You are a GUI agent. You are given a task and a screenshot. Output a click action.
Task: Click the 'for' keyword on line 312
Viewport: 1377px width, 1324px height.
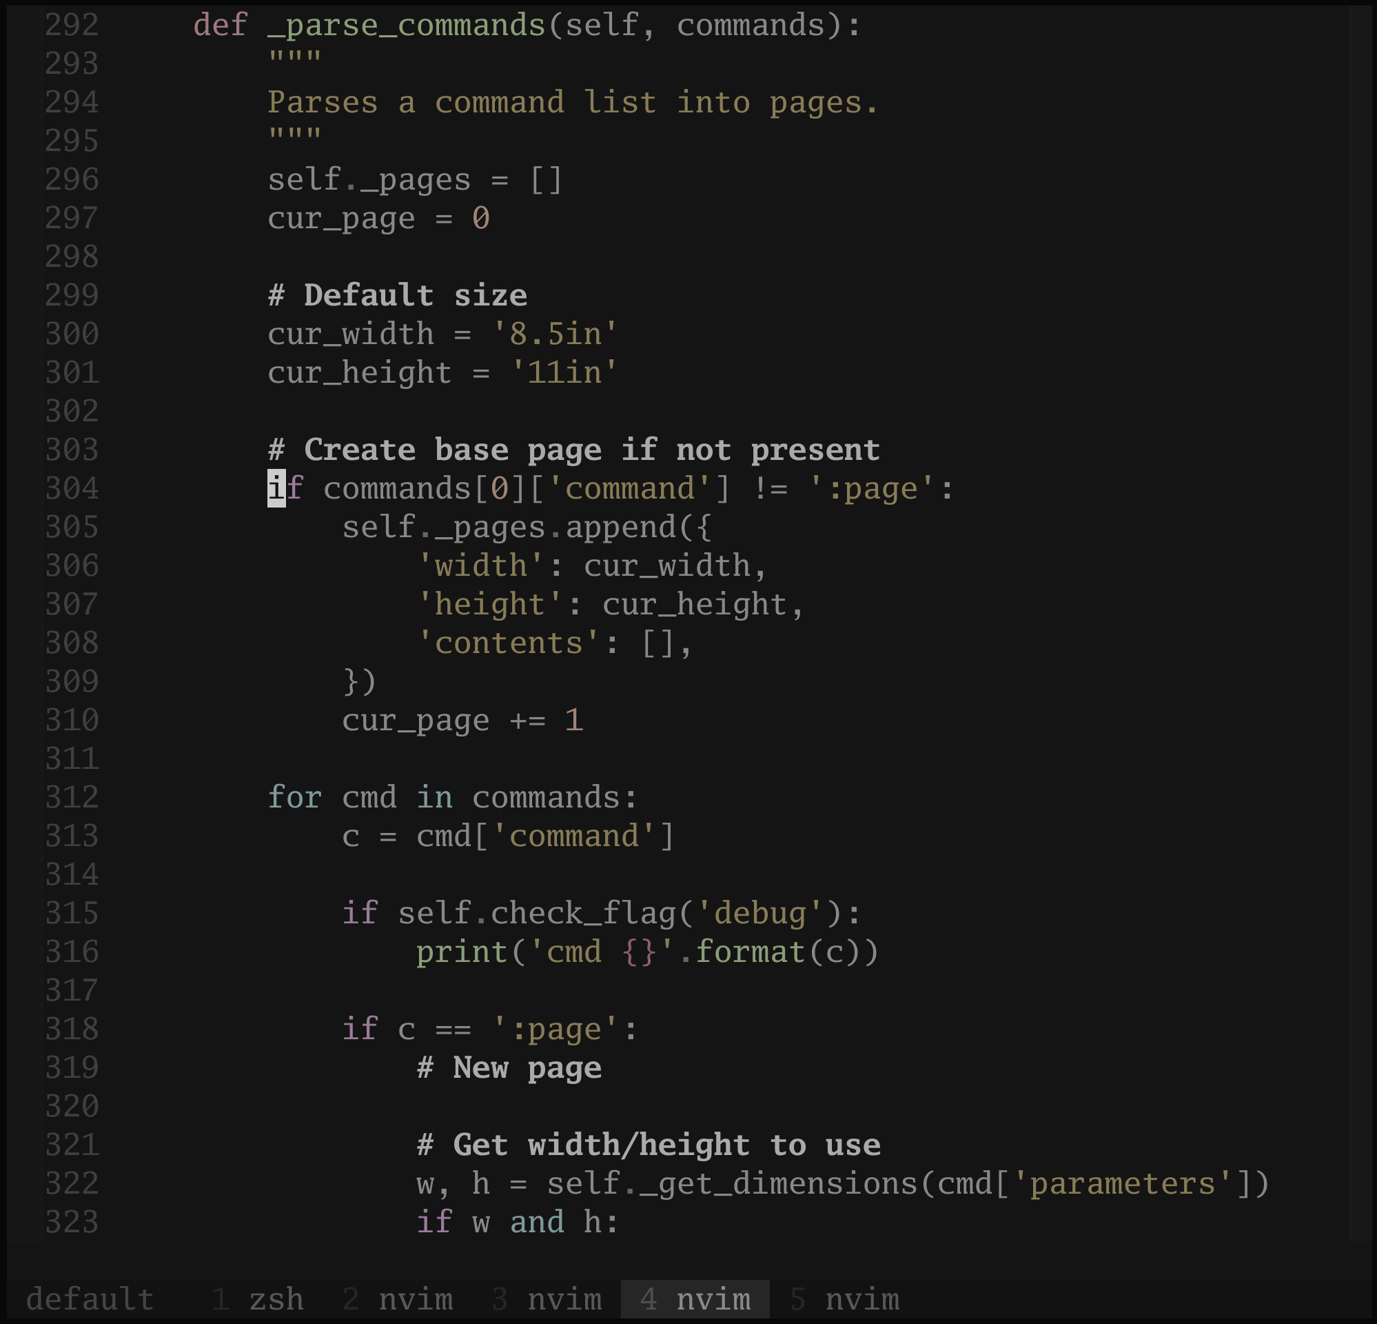tap(295, 797)
